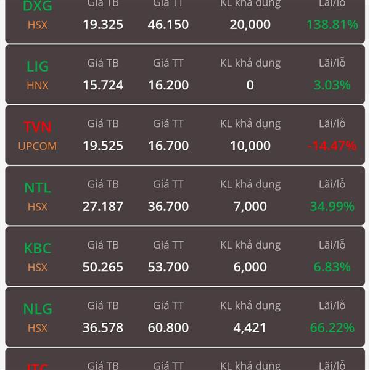Select the KBC stock symbol
Viewport: 370px width, 370px height.
(x=38, y=249)
